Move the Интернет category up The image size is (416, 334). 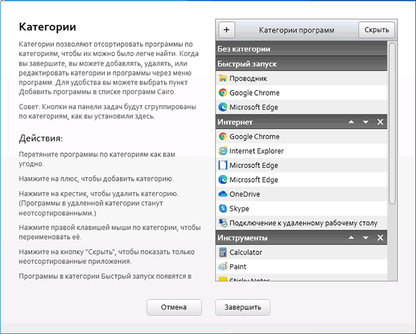[x=351, y=122]
